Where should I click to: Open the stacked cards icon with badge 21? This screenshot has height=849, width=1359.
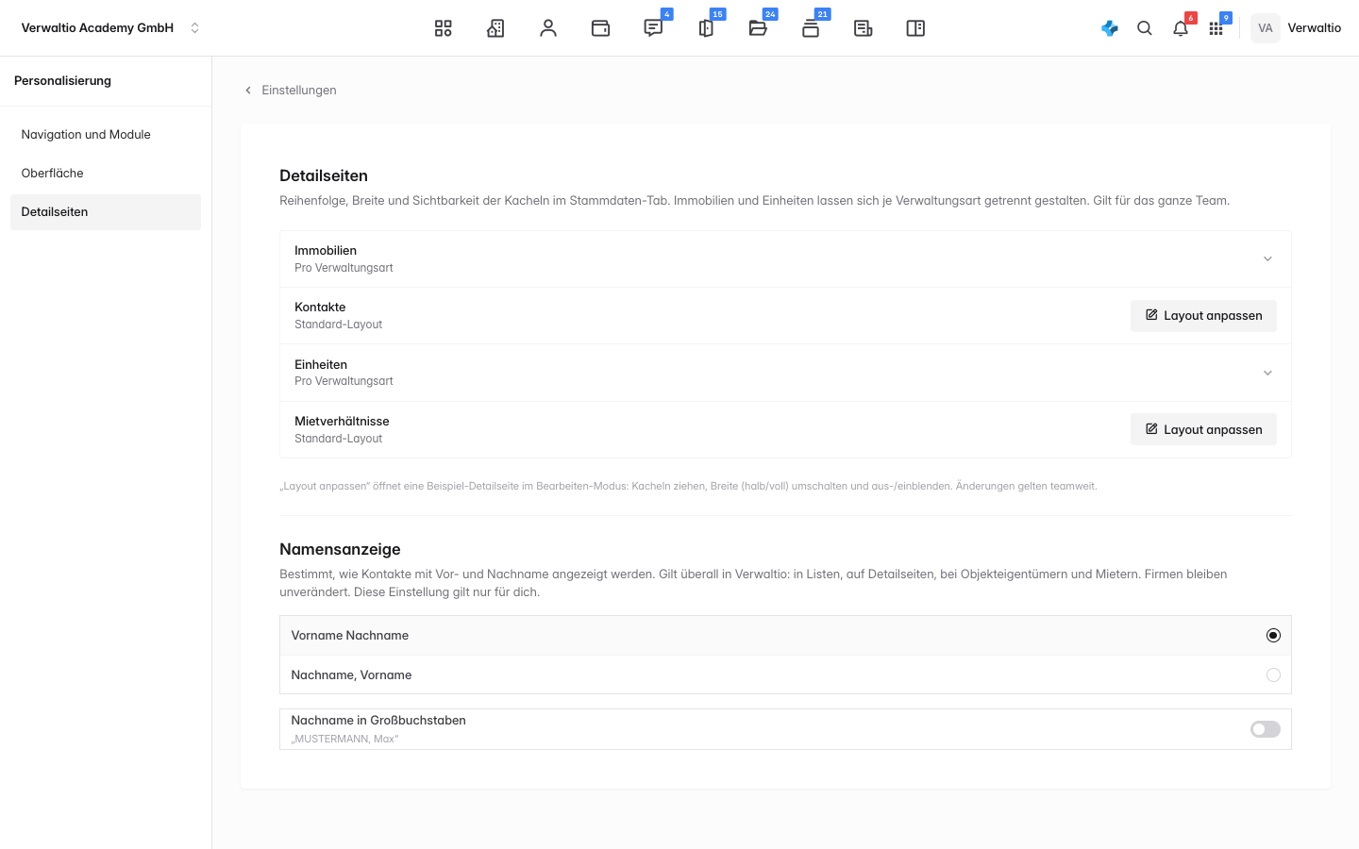click(x=811, y=28)
